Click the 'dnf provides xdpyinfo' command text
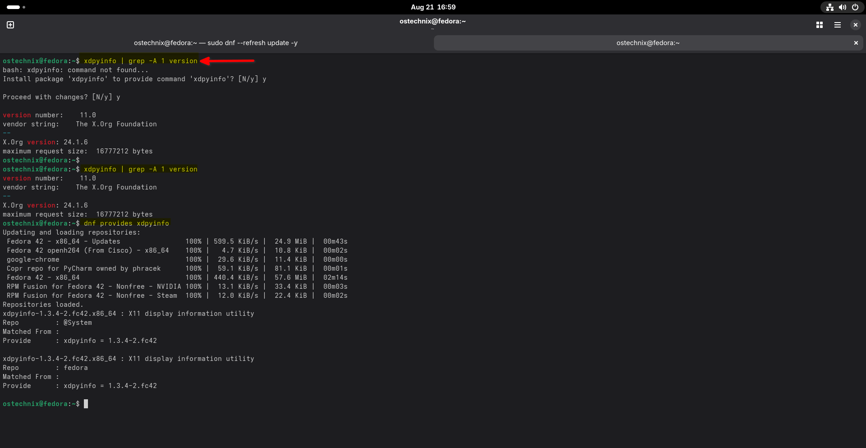The image size is (866, 448). click(126, 223)
